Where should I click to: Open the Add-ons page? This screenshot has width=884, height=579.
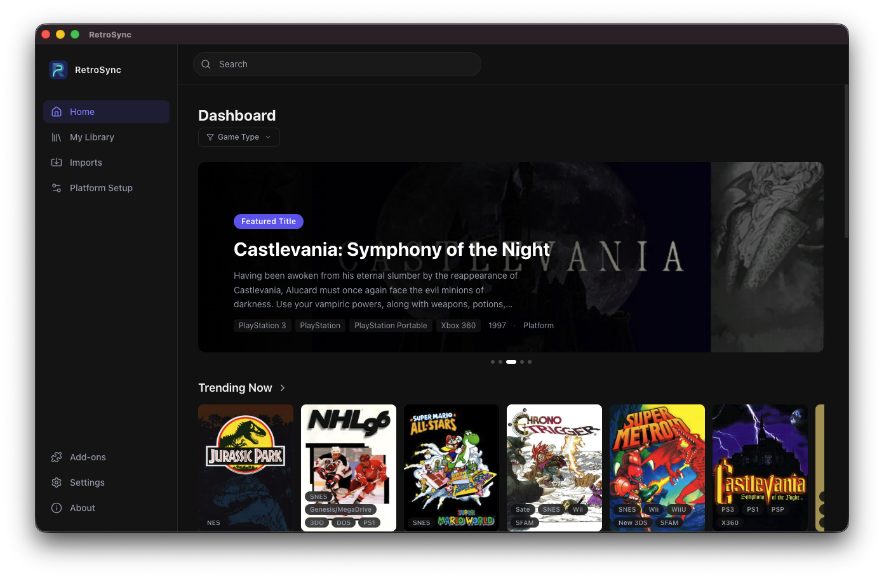point(106,457)
